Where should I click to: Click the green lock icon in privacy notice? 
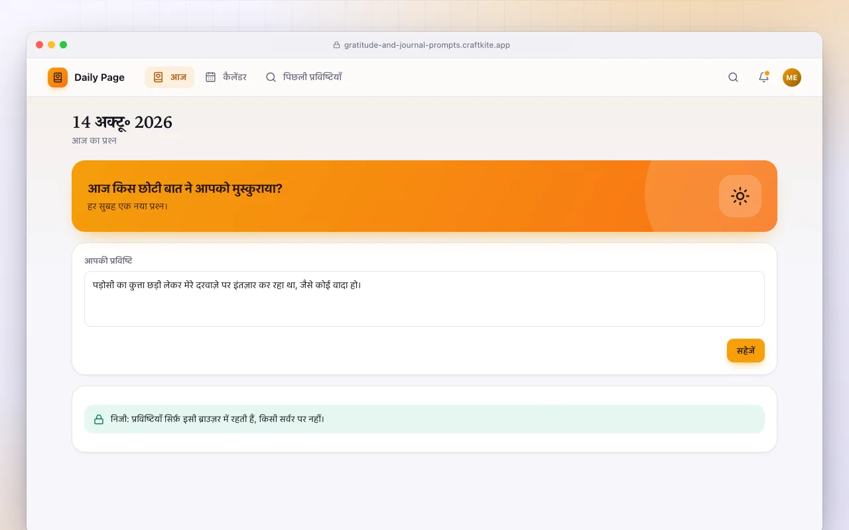pos(99,419)
